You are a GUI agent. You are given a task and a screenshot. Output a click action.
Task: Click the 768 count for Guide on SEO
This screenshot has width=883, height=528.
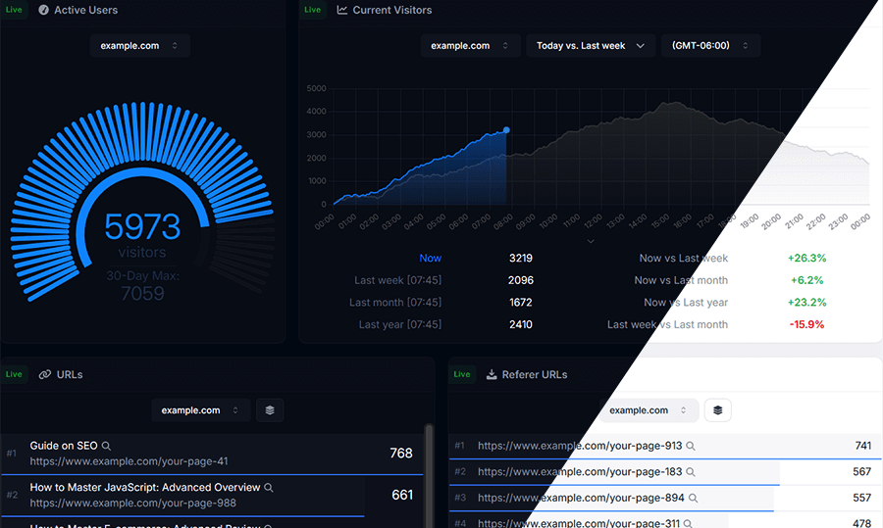tap(401, 454)
